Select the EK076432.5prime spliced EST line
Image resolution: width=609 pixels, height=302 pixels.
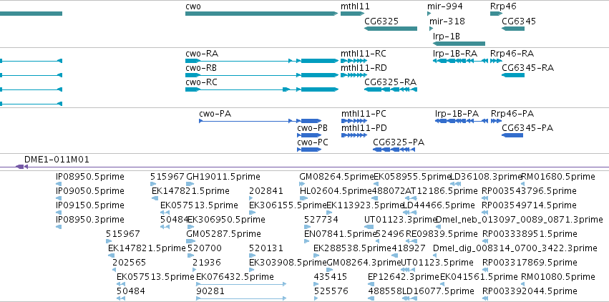[241, 284]
